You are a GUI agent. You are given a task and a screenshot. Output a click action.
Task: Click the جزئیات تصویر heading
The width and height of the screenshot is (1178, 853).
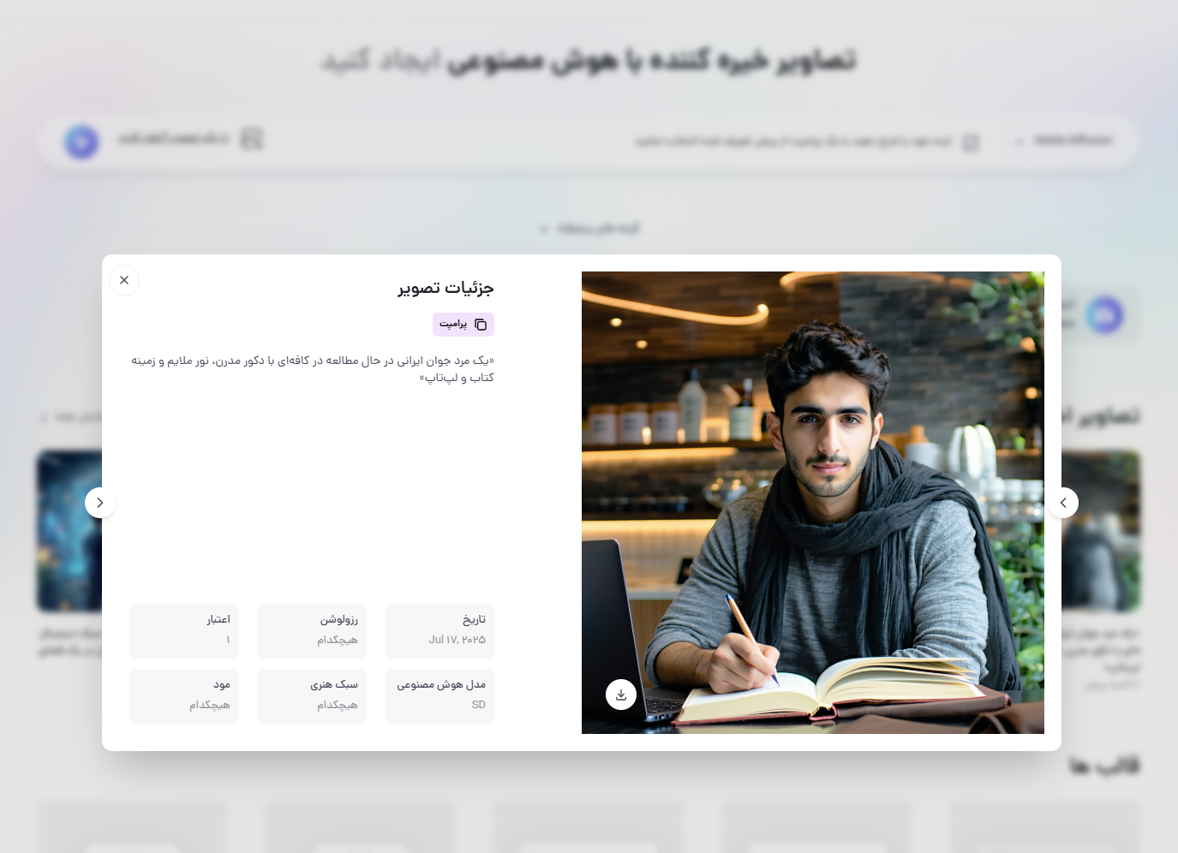445,288
